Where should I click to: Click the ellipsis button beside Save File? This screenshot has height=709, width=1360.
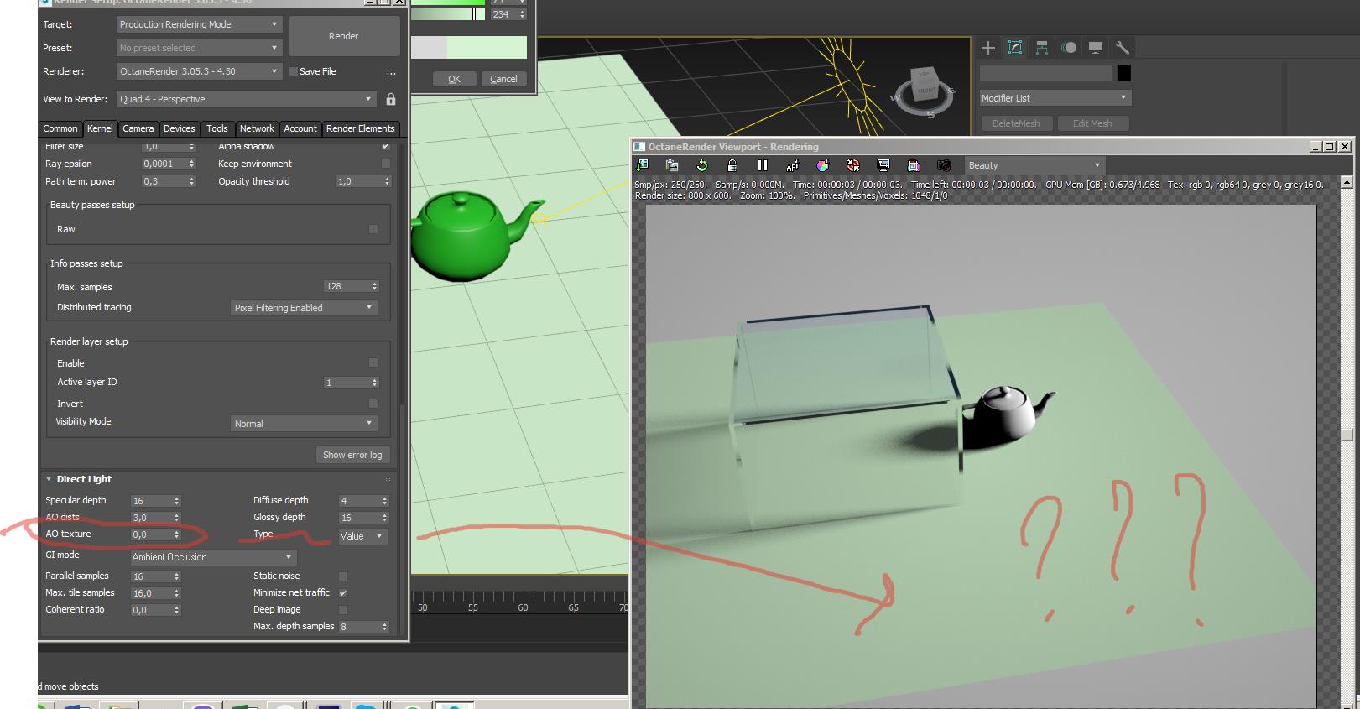[x=391, y=72]
